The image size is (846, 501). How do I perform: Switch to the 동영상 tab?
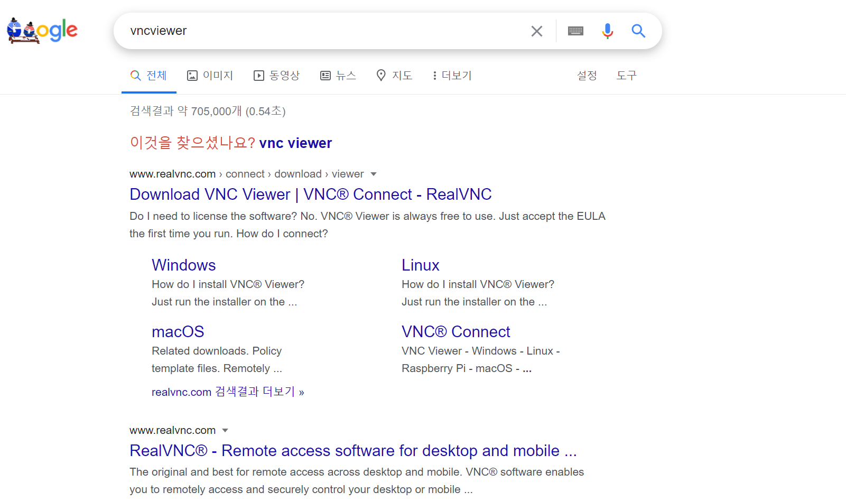coord(276,76)
